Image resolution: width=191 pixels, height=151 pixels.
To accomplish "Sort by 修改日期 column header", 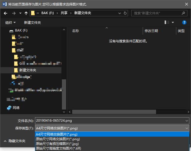I will [151, 31].
